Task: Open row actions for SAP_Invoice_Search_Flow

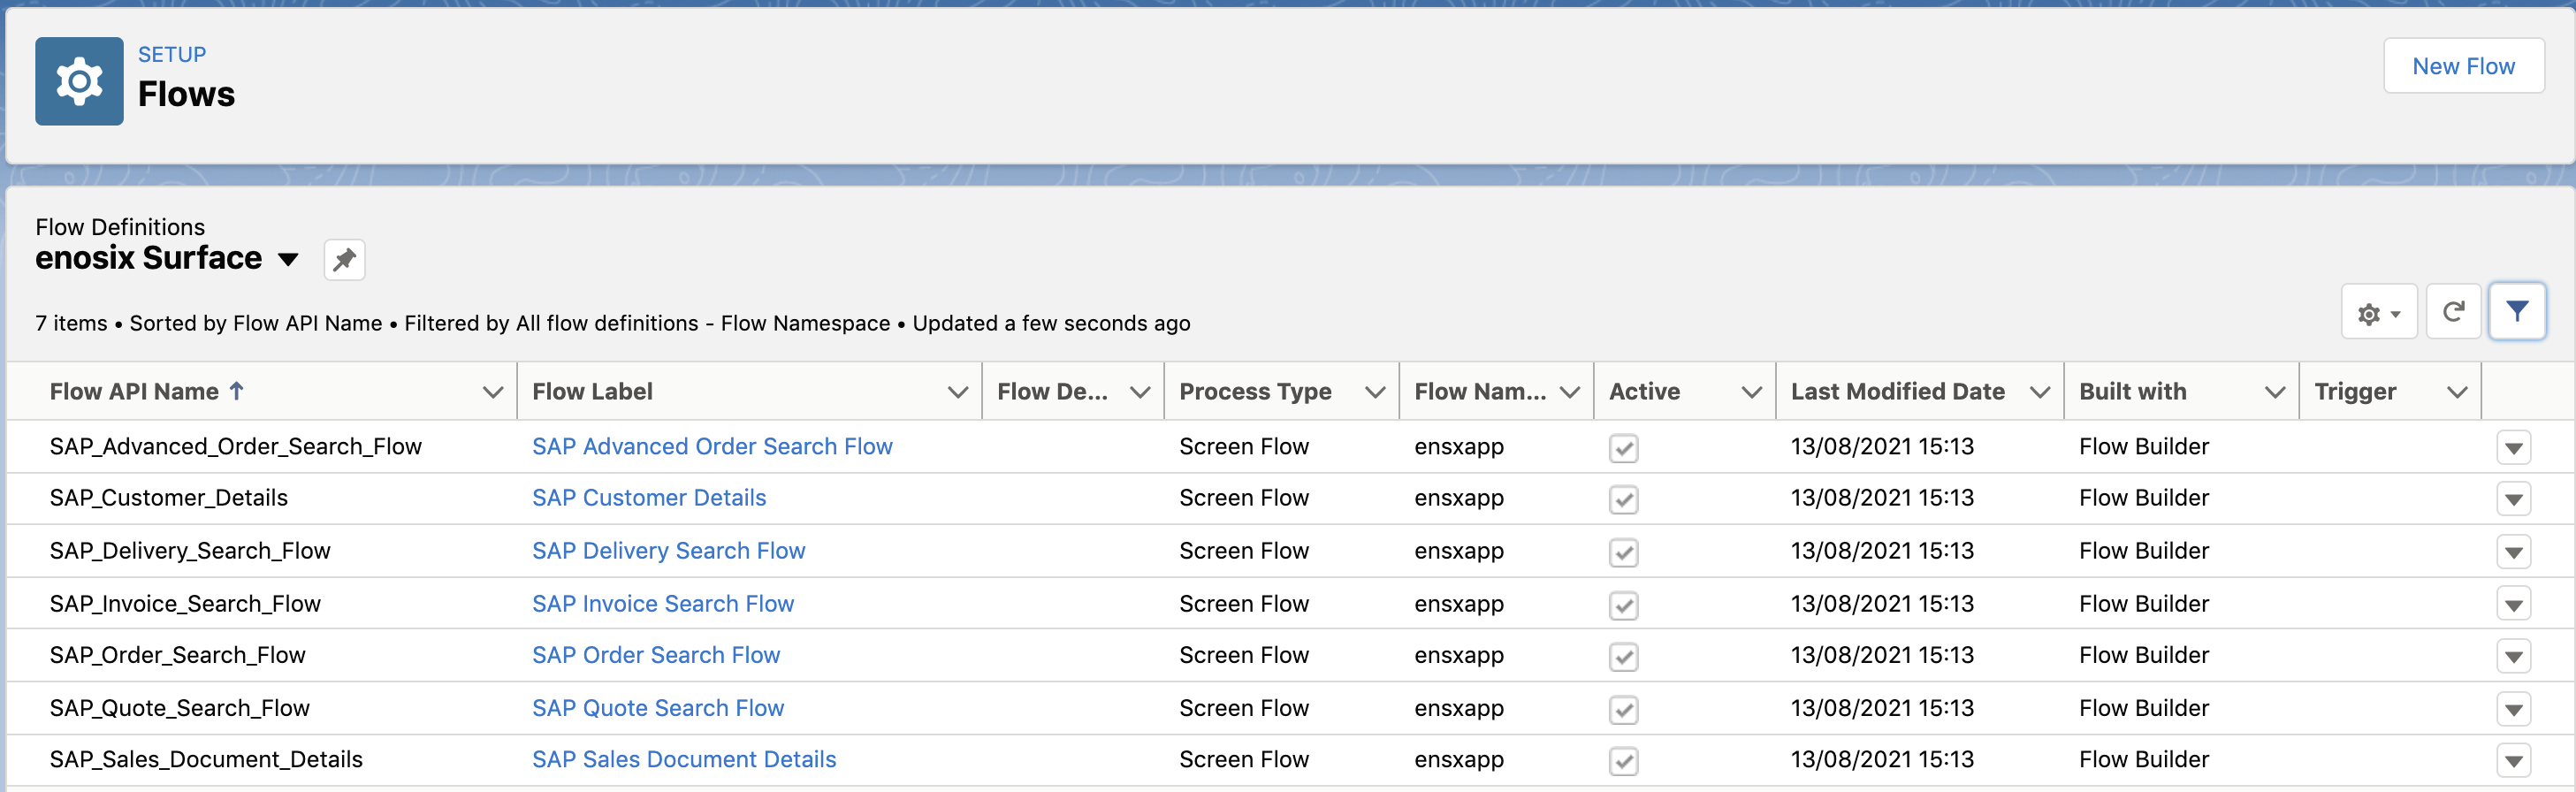Action: pyautogui.click(x=2513, y=604)
